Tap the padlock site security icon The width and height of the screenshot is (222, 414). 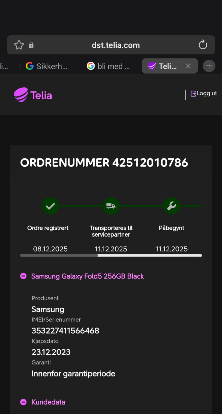(31, 45)
